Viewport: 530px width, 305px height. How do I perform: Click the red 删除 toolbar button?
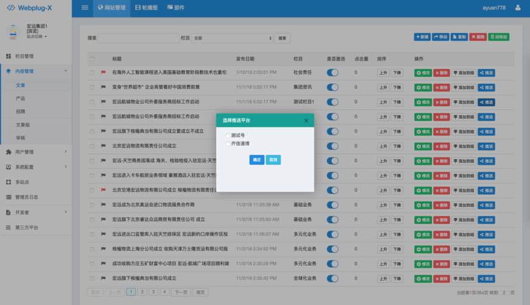[x=478, y=37]
